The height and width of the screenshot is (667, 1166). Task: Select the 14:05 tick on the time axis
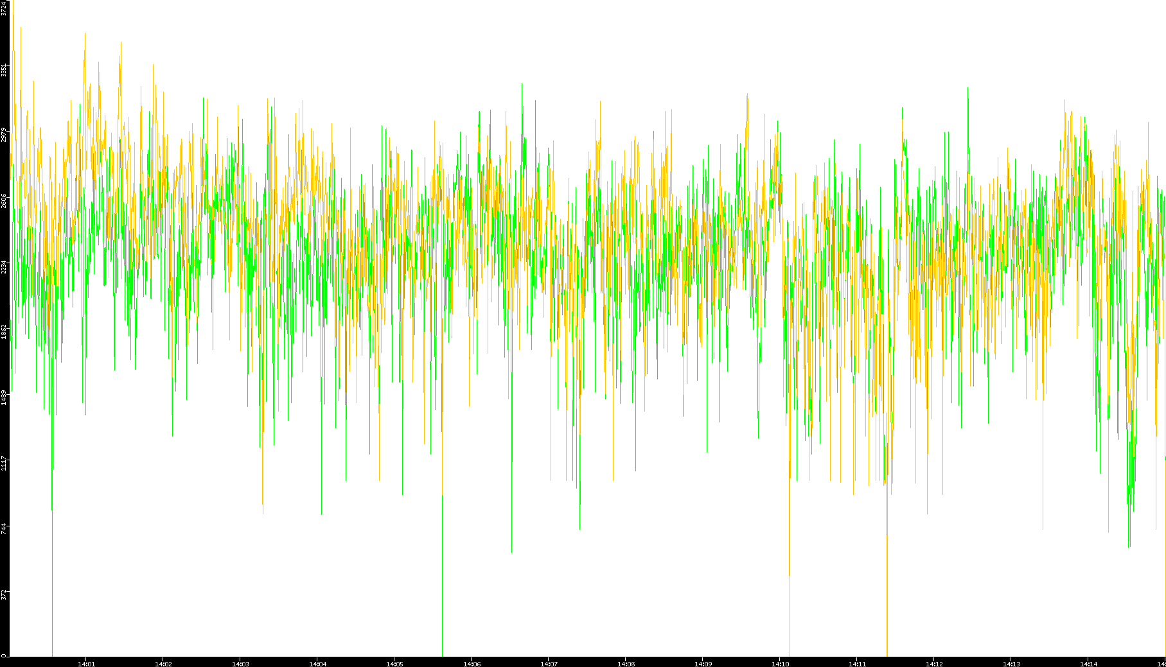(x=394, y=664)
